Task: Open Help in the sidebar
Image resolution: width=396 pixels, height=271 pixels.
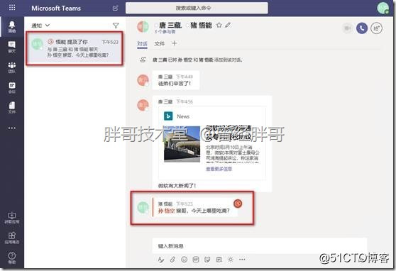Action: [x=12, y=258]
